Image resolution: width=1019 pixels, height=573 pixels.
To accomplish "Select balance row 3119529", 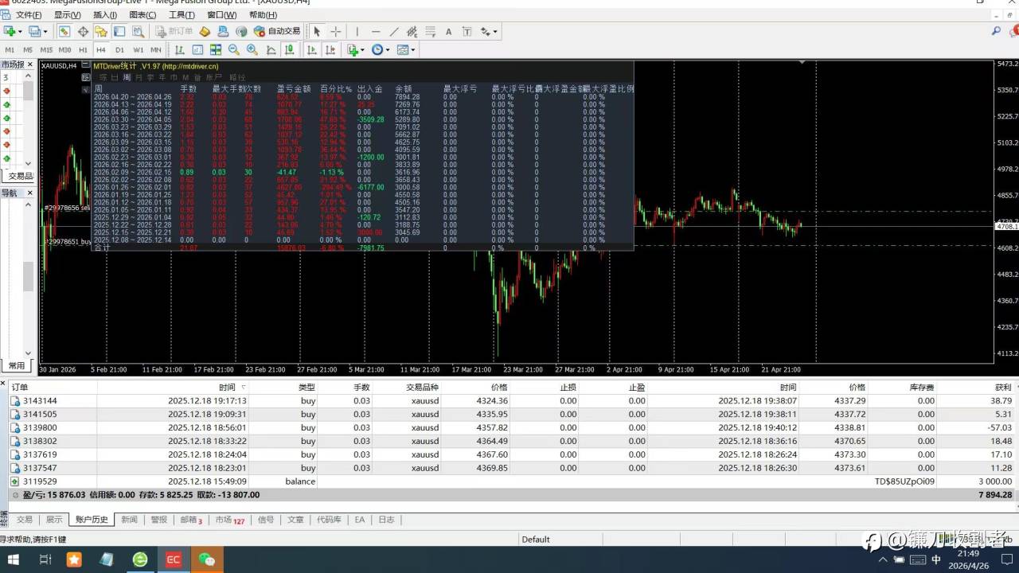I will (x=512, y=481).
